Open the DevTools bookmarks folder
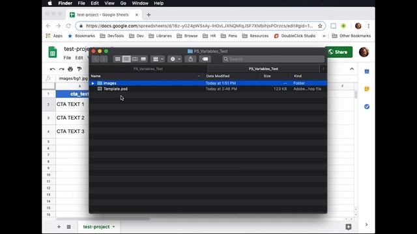The image size is (417, 234). [x=112, y=36]
